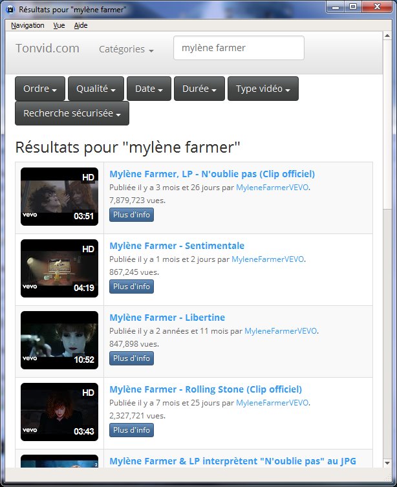Select the text 847,898 vues.

coord(134,344)
